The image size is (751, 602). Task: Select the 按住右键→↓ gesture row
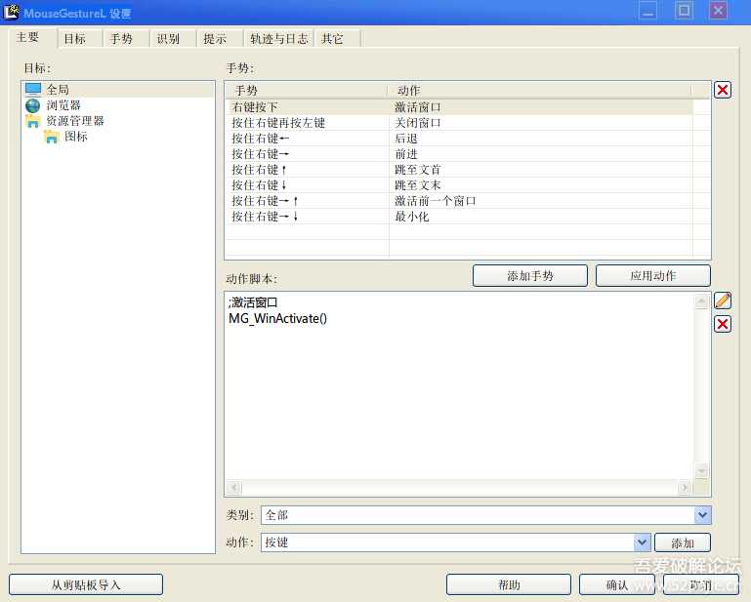click(x=459, y=217)
